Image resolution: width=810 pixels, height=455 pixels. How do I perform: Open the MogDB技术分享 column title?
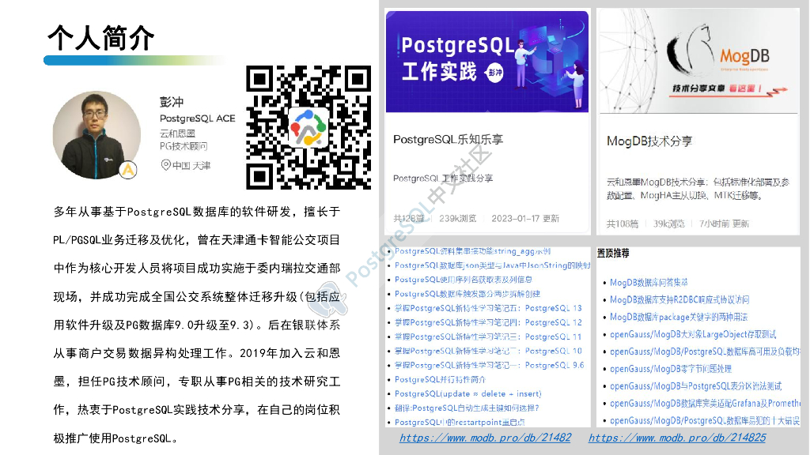pos(649,141)
